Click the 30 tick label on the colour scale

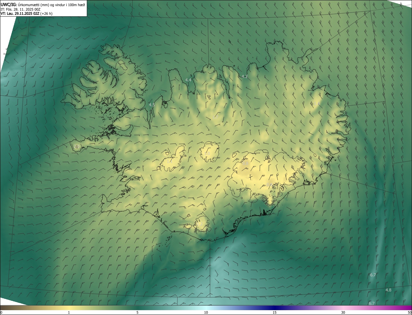343,312
